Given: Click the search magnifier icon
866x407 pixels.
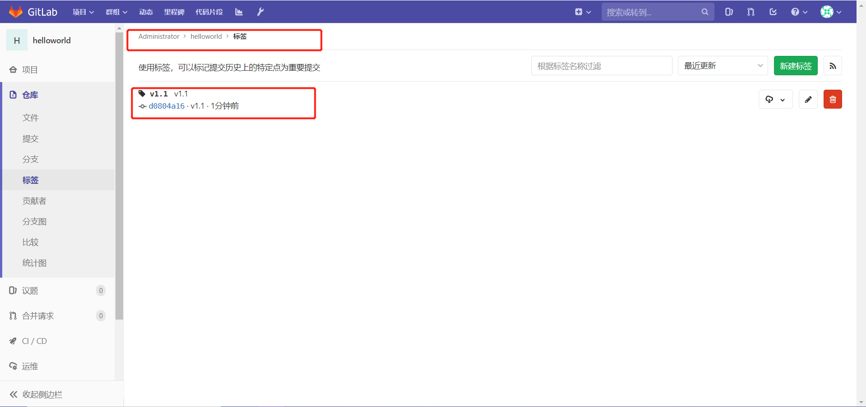Looking at the screenshot, I should click(x=705, y=12).
